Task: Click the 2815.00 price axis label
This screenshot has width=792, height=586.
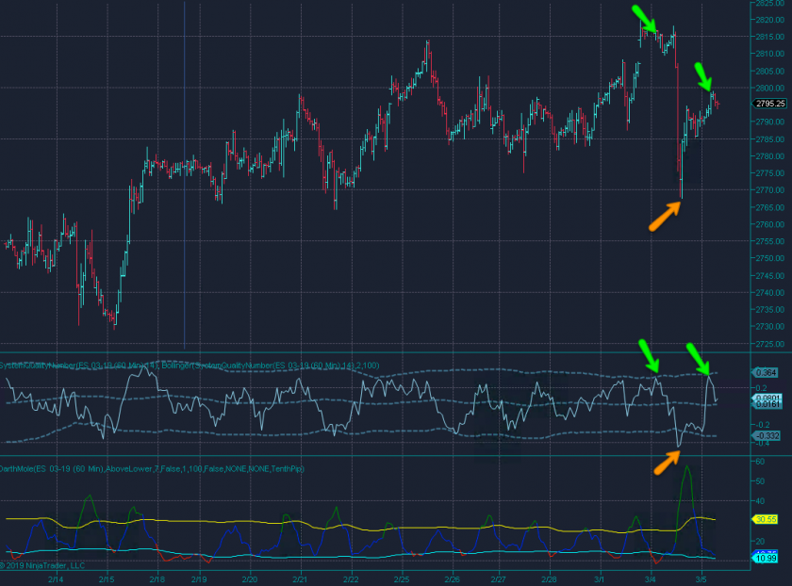Action: [770, 37]
